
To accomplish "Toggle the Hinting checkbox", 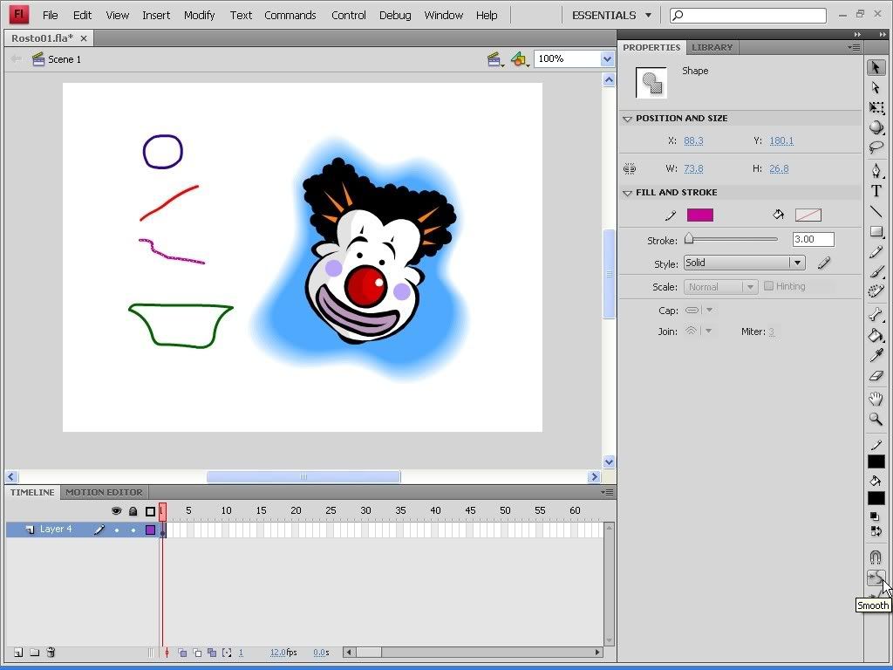I will (x=768, y=286).
